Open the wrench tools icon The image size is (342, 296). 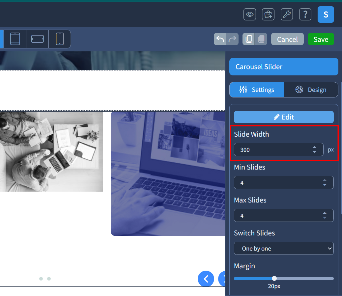(x=287, y=14)
